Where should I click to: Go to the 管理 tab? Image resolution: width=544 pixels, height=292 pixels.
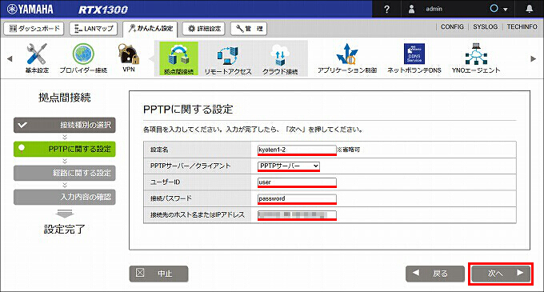pyautogui.click(x=249, y=29)
